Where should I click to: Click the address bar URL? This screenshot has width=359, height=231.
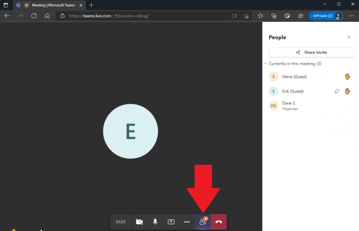click(x=109, y=16)
